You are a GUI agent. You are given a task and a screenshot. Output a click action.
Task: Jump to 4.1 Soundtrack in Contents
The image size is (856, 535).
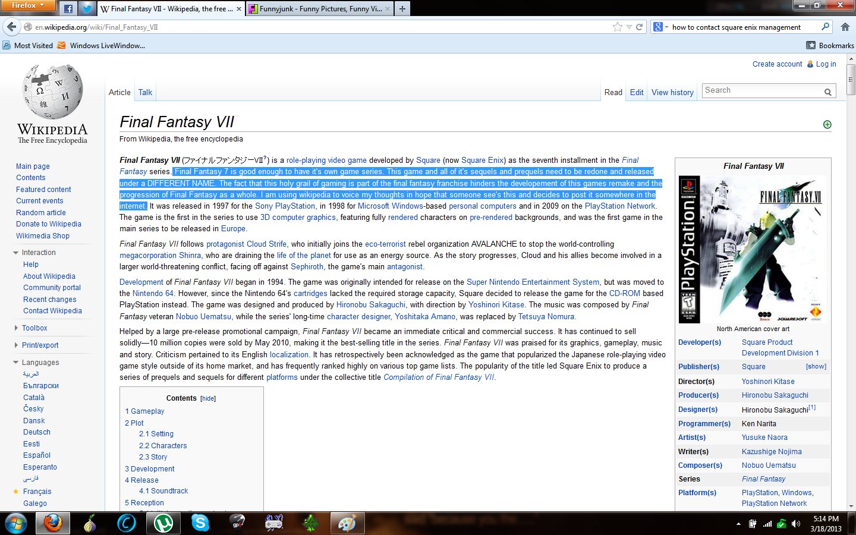[163, 491]
